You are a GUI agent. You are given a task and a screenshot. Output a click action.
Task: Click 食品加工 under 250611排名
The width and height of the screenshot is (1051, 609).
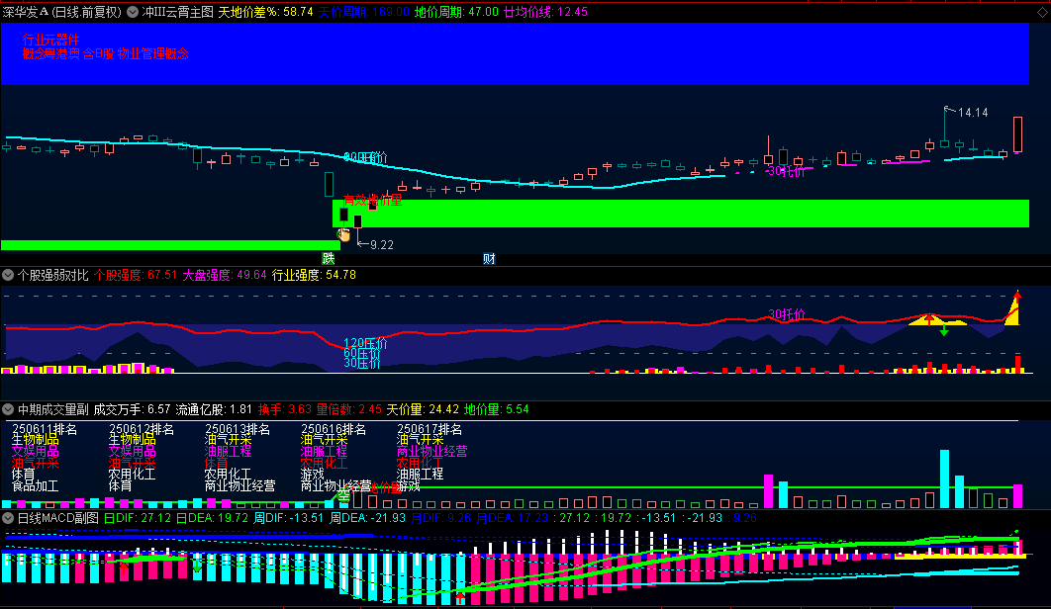(x=35, y=485)
